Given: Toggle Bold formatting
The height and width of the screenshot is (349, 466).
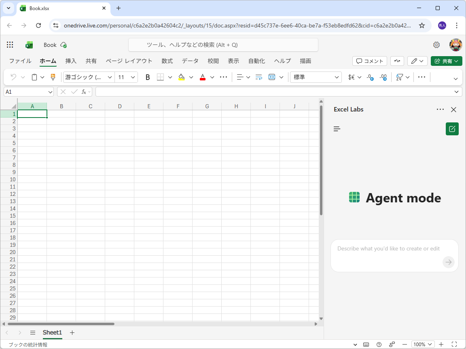Looking at the screenshot, I should point(147,77).
